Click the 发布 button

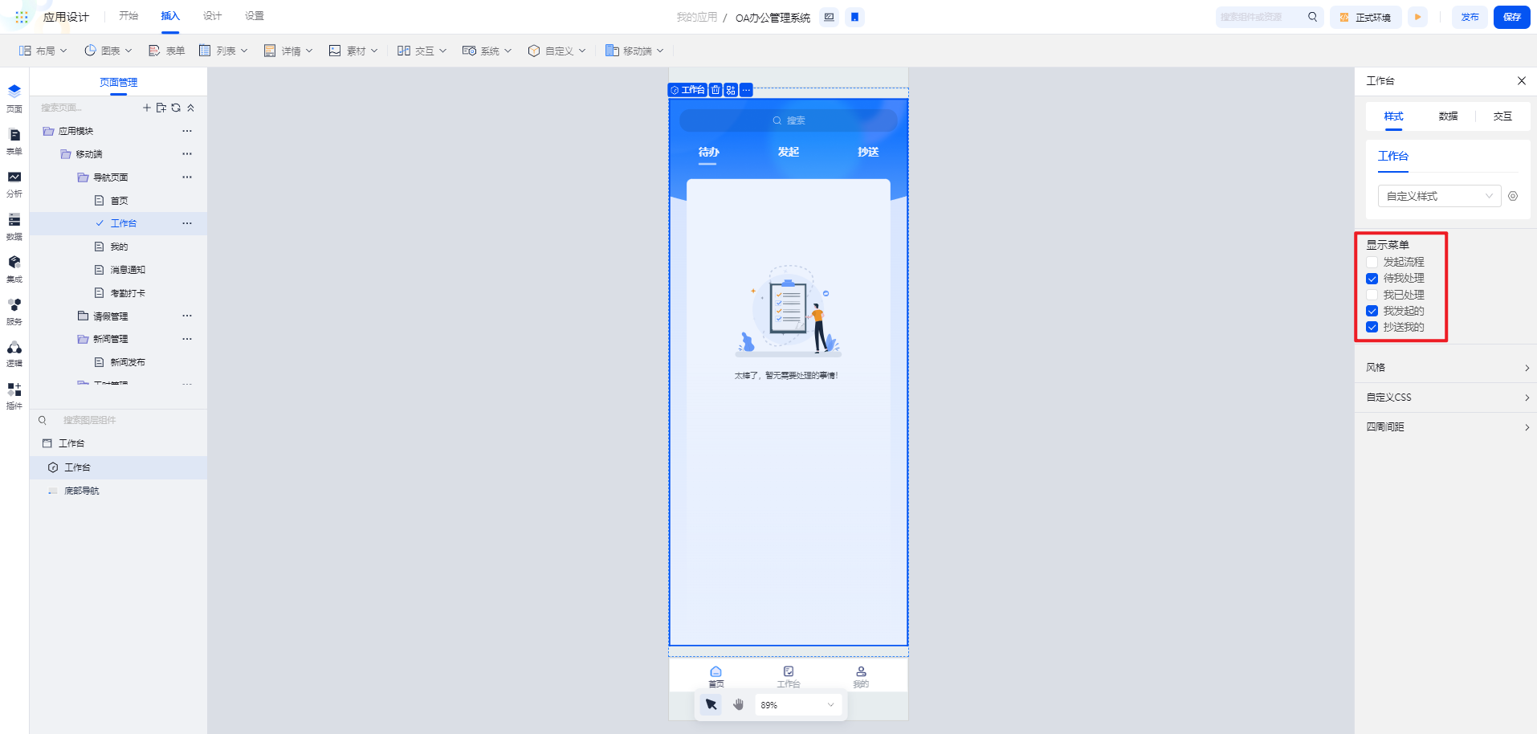1470,17
